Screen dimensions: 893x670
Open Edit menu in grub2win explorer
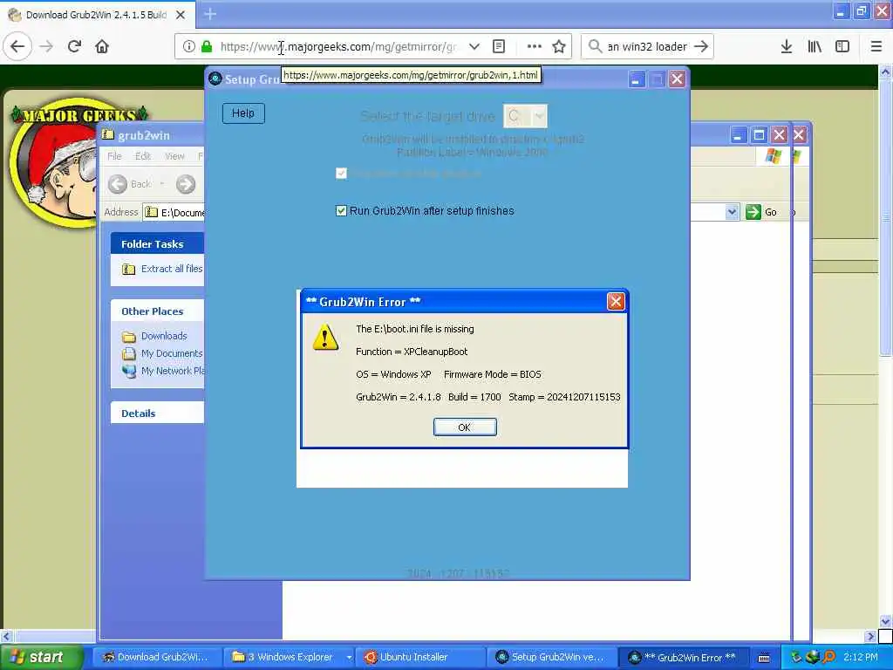click(x=142, y=156)
